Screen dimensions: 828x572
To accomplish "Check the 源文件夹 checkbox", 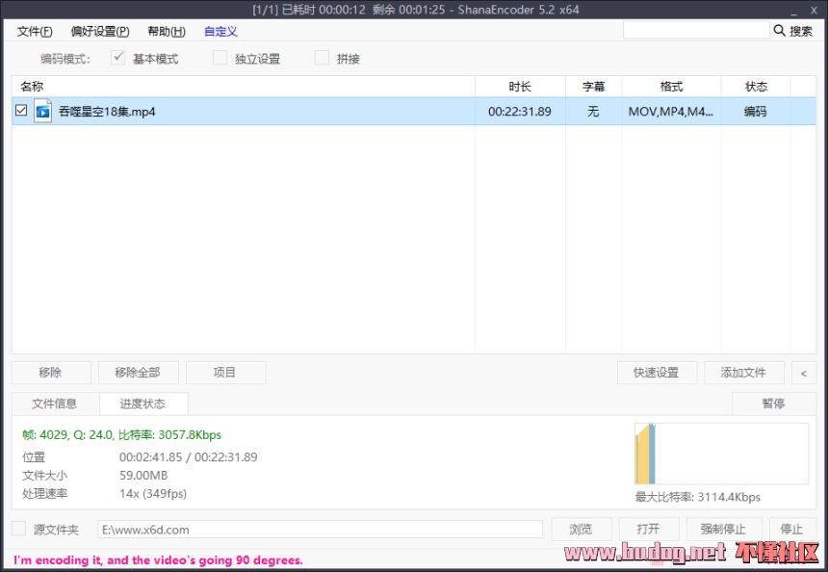I will [18, 529].
